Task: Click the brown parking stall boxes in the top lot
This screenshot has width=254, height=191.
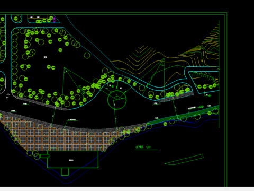Action: (x=38, y=17)
